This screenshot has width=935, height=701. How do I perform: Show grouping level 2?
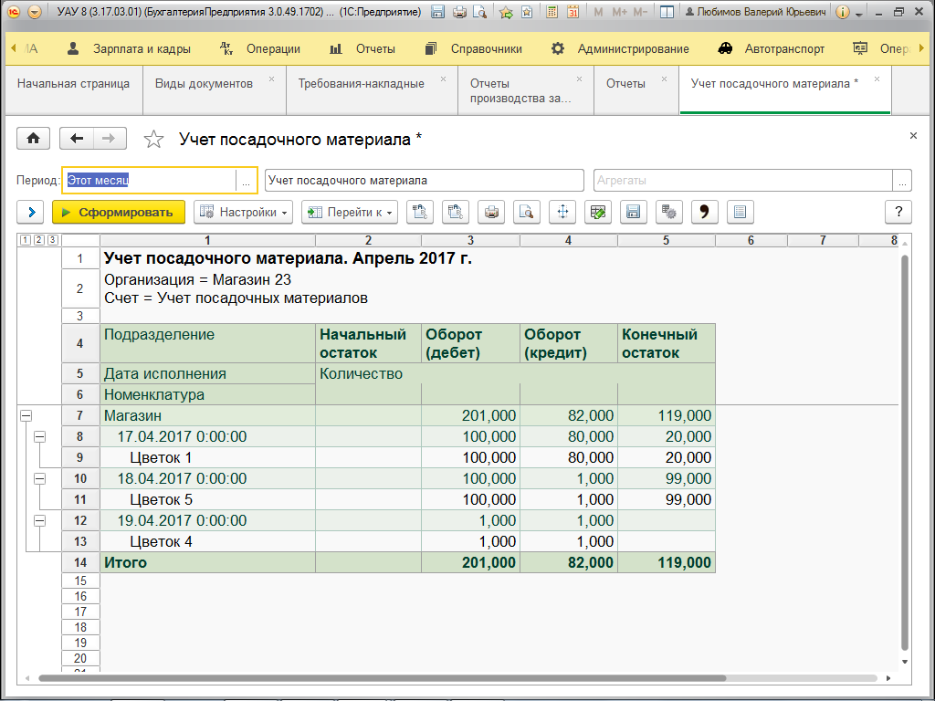pos(38,240)
